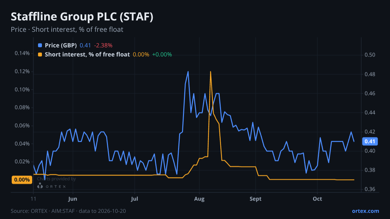Click the legend short interest value 0.00%

pos(141,55)
